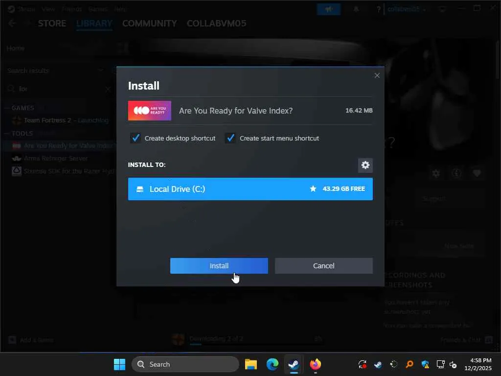Image resolution: width=501 pixels, height=376 pixels.
Task: Switch to the LIBRARY tab
Action: tap(94, 23)
